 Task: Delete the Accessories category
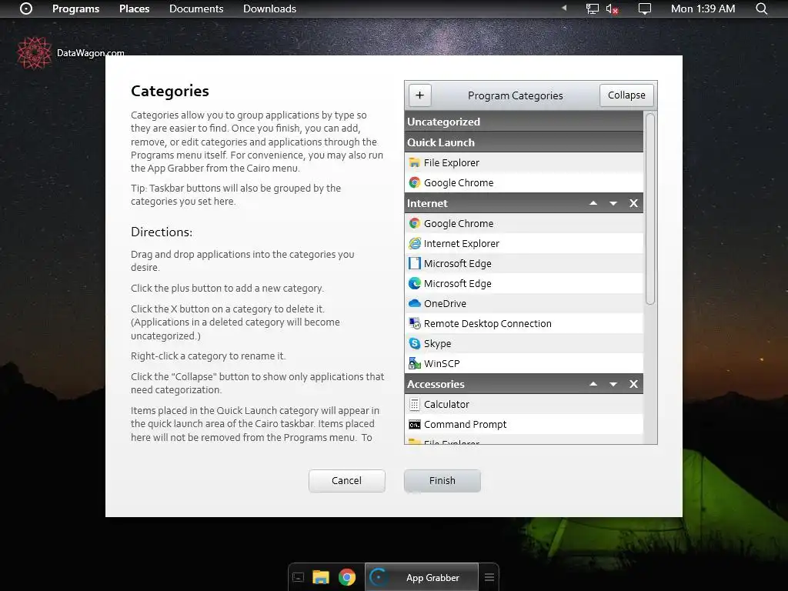click(x=633, y=384)
